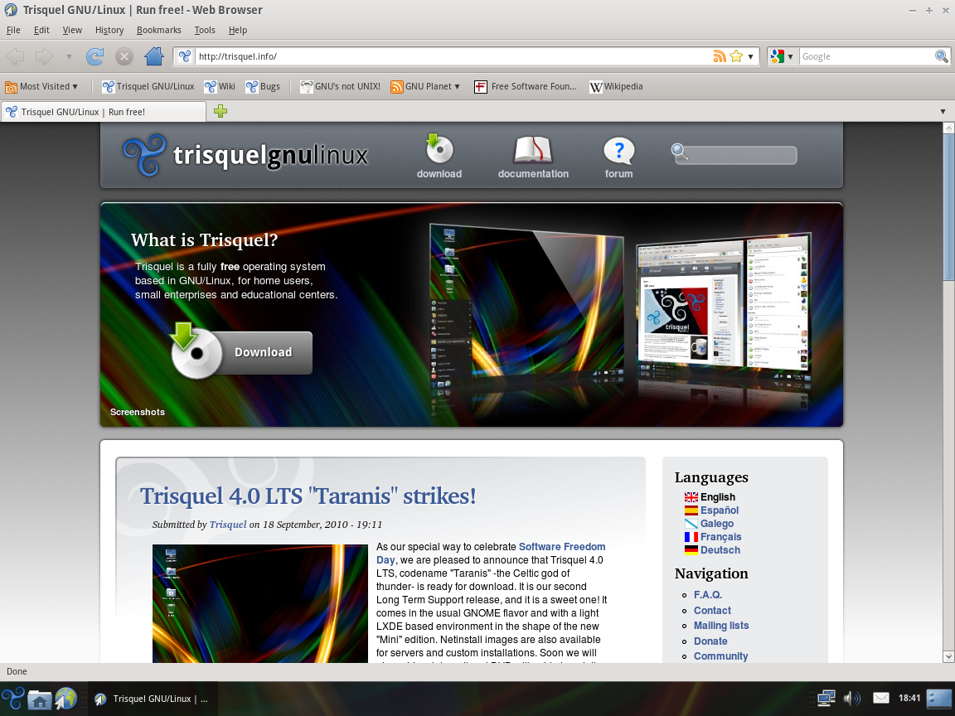The image size is (955, 716).
Task: Open the documentation book icon
Action: click(x=533, y=150)
